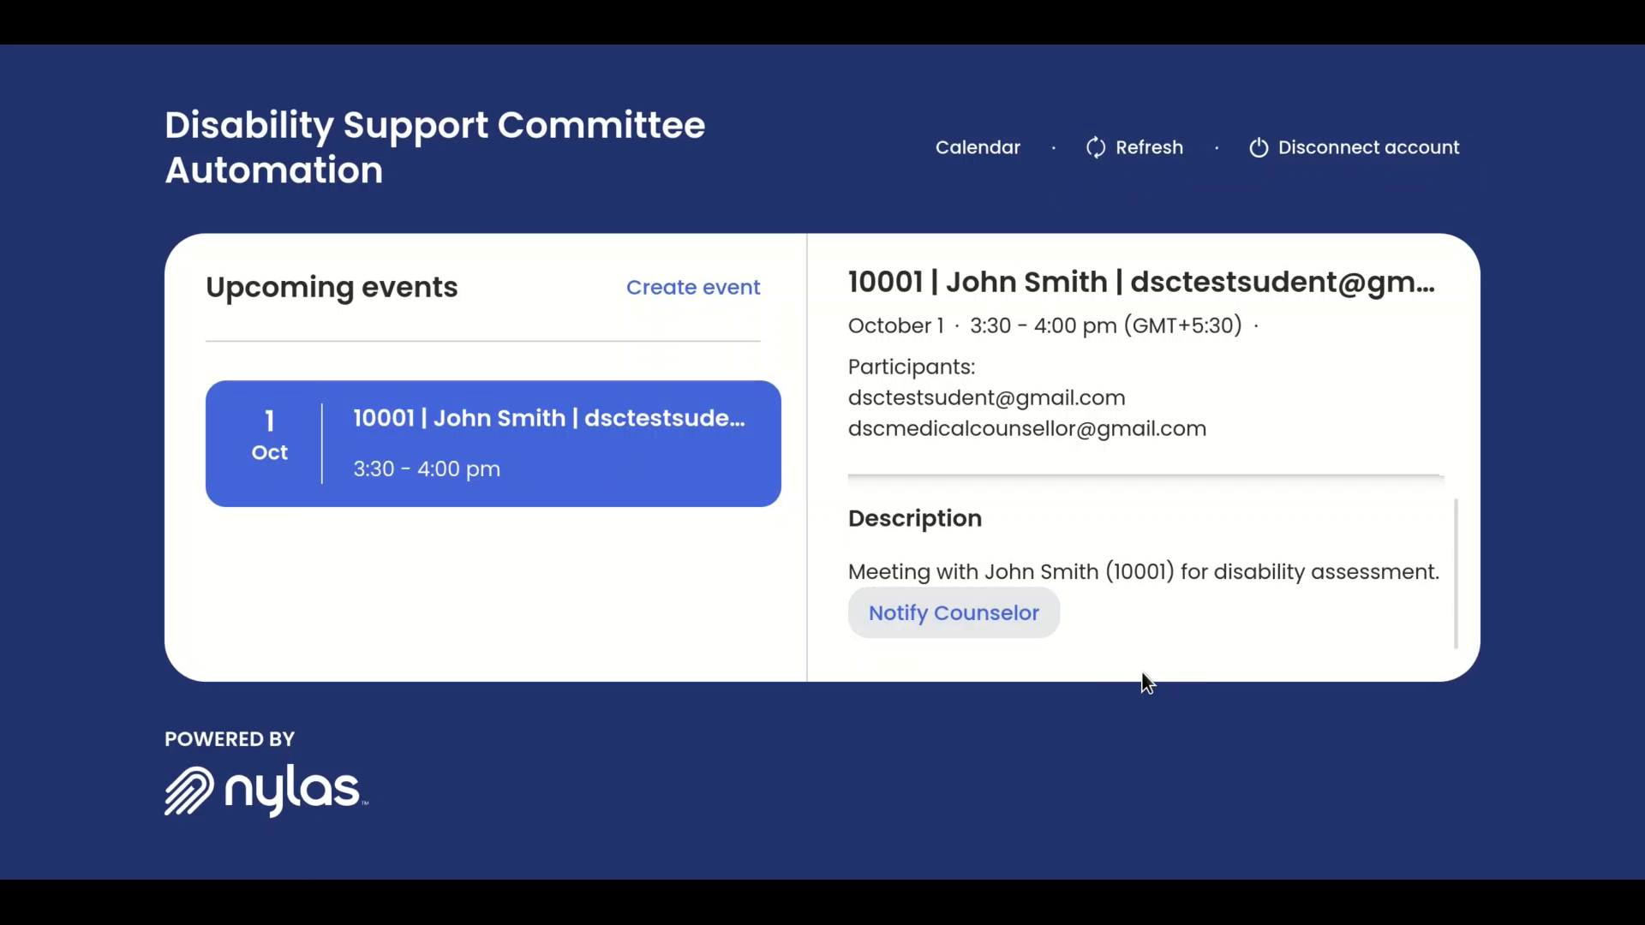Click participant dscmedicalcounsellor@gmail.com
Image resolution: width=1645 pixels, height=925 pixels.
1026,428
